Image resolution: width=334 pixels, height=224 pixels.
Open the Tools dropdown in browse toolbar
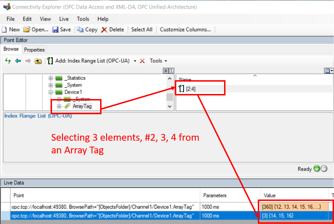[x=158, y=61]
